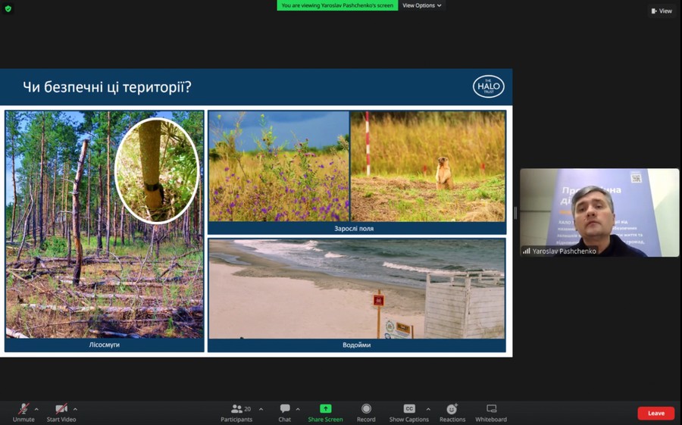Unmute the microphone
The width and height of the screenshot is (682, 425).
(23, 412)
